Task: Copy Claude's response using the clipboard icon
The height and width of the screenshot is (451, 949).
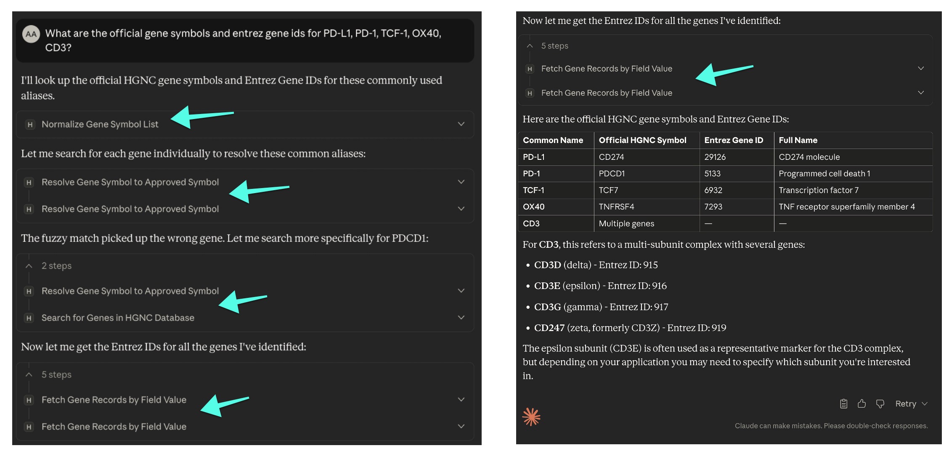Action: (844, 403)
